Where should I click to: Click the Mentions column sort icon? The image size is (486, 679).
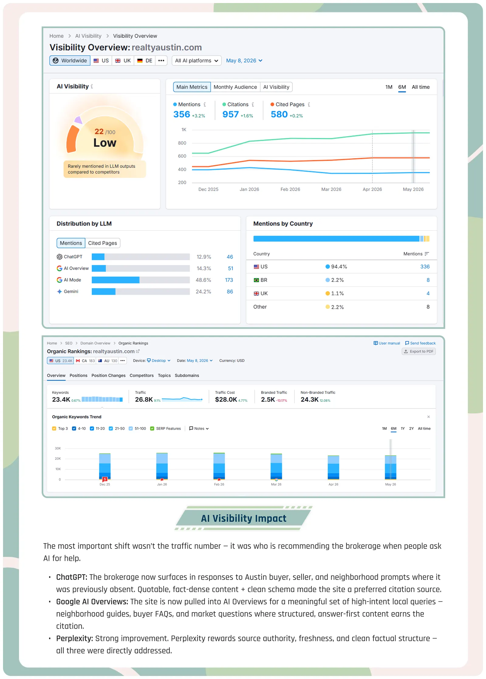click(427, 254)
